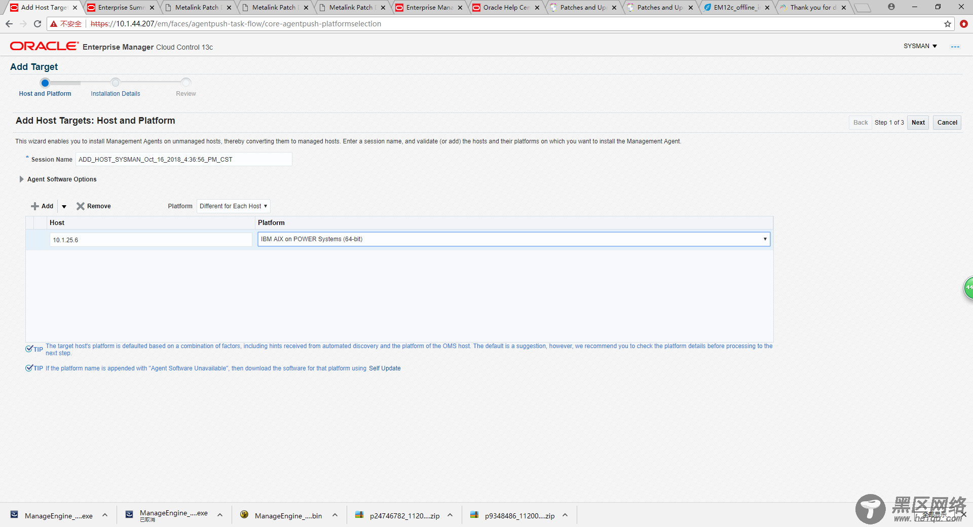Open new browser tab button
973x527 pixels.
pos(862,8)
